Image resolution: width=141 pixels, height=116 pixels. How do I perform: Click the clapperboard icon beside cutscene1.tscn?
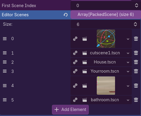(85, 53)
